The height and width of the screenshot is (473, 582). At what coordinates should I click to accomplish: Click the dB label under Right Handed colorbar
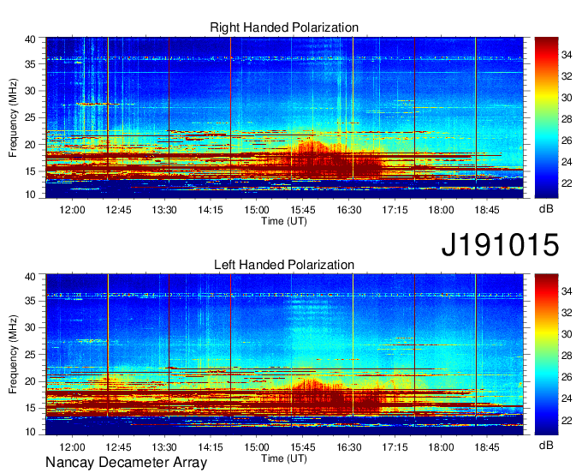(x=546, y=209)
